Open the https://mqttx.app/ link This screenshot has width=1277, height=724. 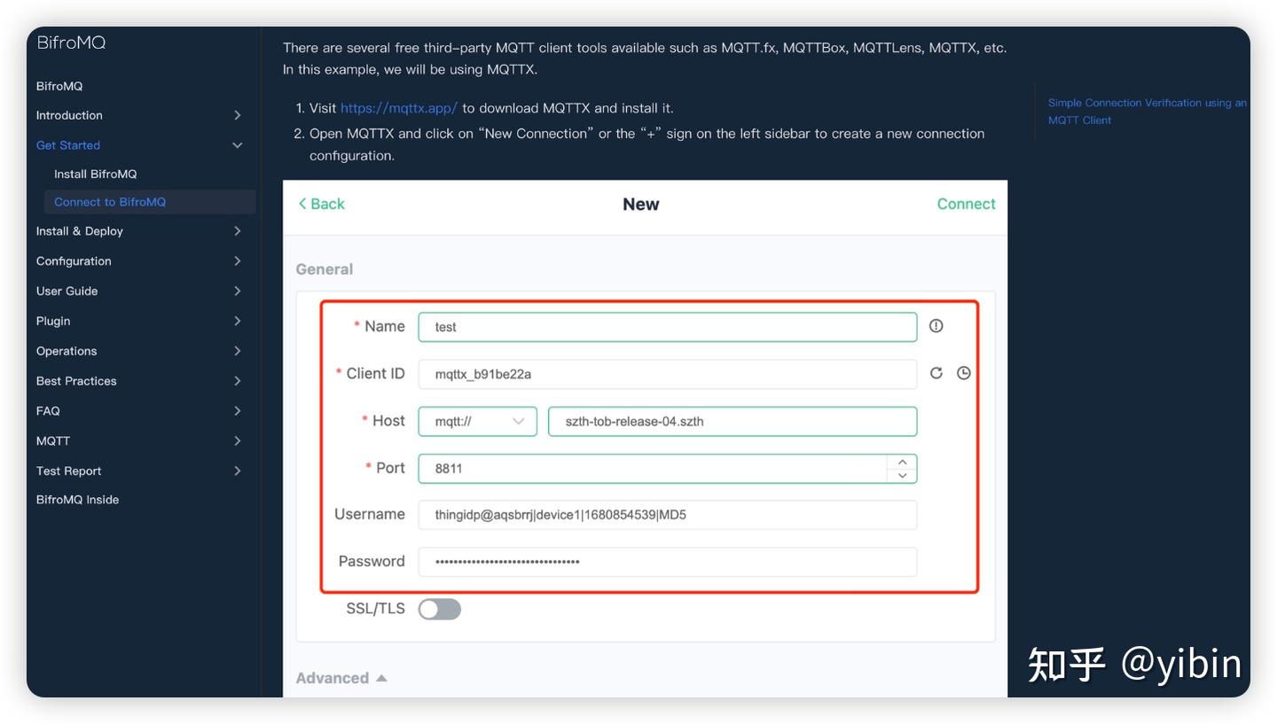[398, 107]
